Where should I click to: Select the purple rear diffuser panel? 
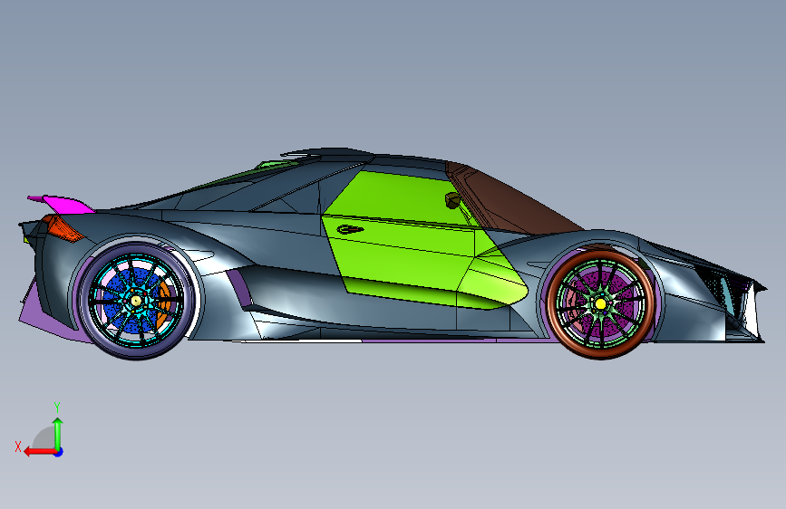tap(48, 321)
